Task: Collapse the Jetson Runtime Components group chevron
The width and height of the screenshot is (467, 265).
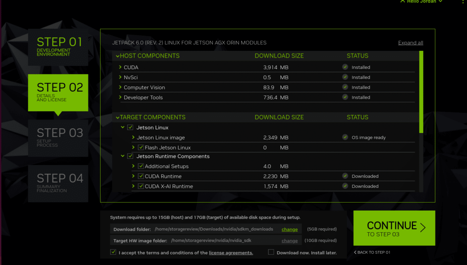Action: [x=123, y=156]
